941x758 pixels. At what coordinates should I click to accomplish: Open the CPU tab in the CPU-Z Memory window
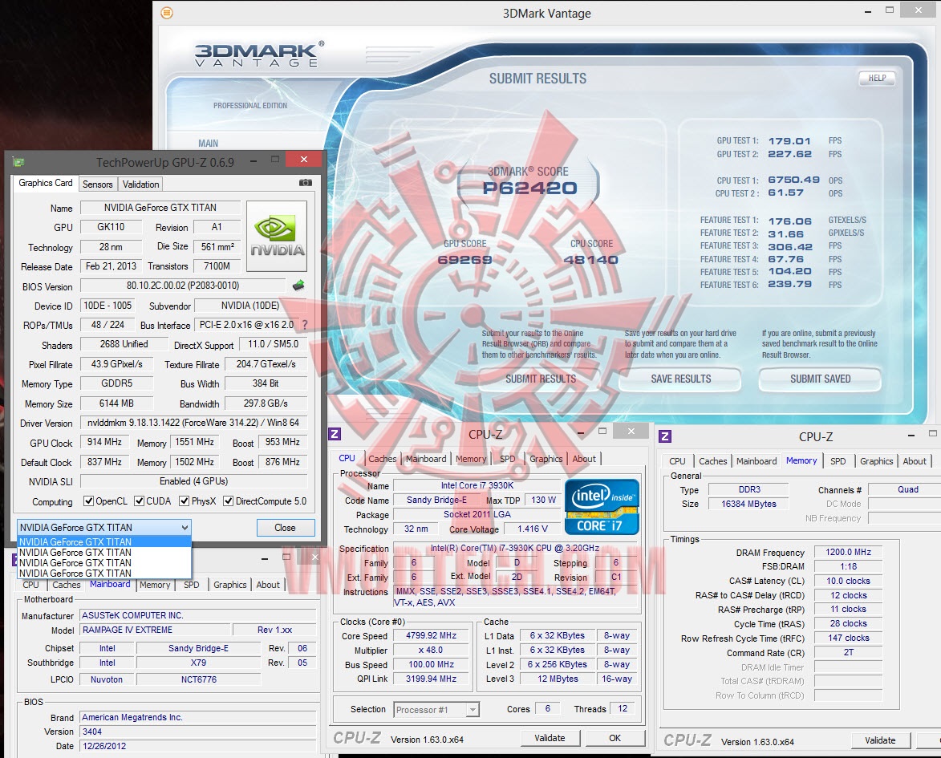point(677,461)
